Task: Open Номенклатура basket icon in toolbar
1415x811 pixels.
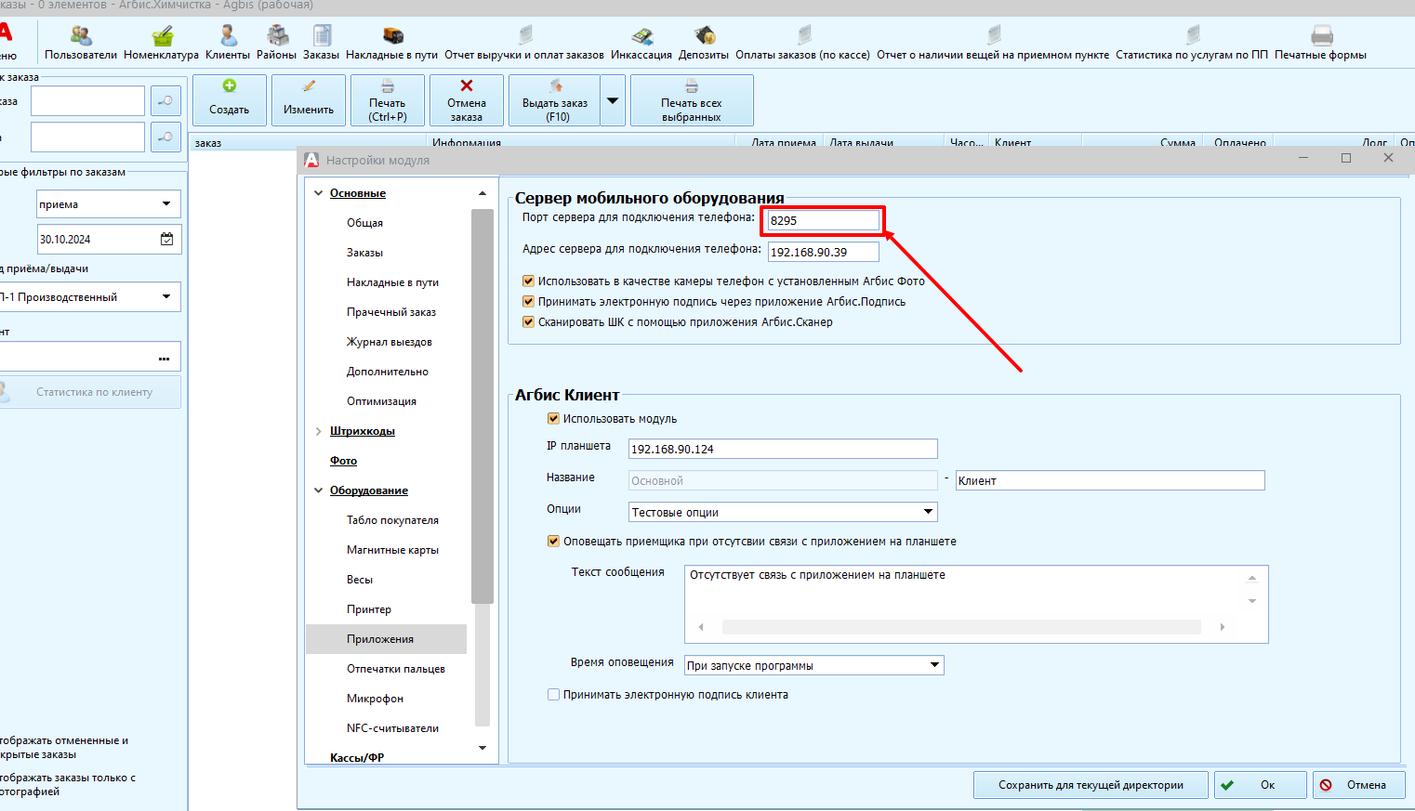Action: [x=162, y=37]
